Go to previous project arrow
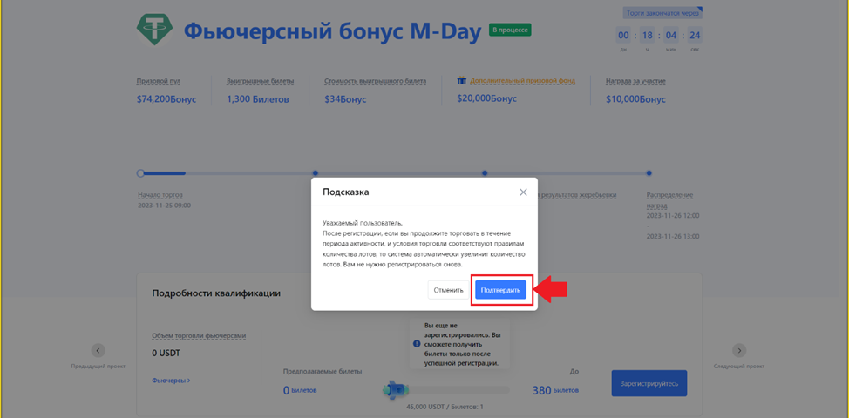Screen dimensions: 849x418 pos(98,350)
